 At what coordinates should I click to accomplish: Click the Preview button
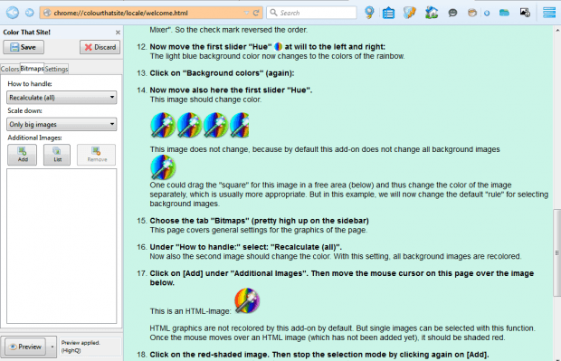(x=25, y=347)
